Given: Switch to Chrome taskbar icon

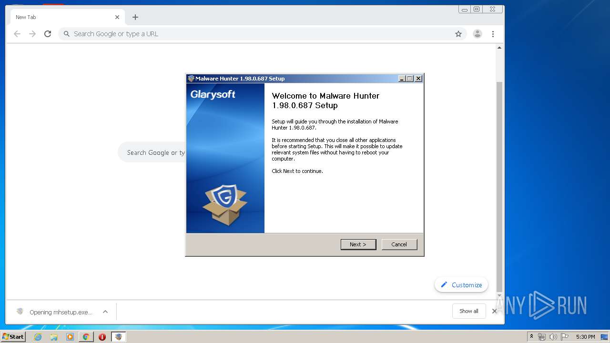Looking at the screenshot, I should pos(86,337).
